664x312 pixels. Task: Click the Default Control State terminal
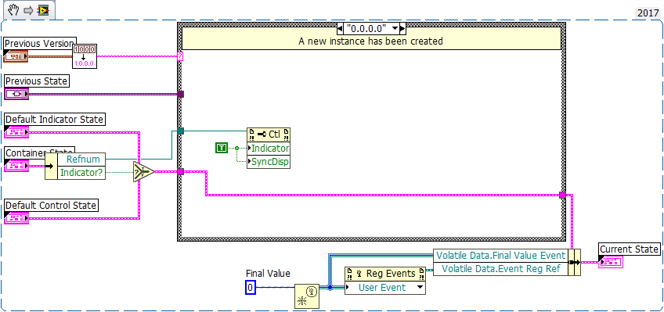[x=16, y=218]
